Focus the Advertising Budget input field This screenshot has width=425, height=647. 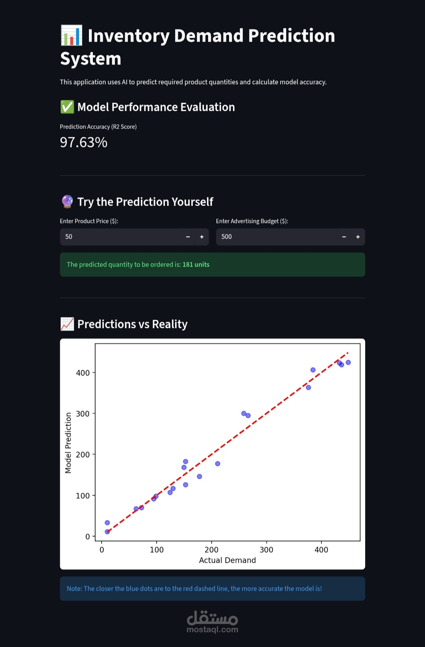[275, 237]
